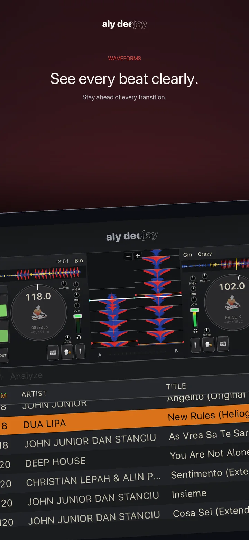Click left deck MASTER knob
The image size is (249, 540).
tap(64, 284)
